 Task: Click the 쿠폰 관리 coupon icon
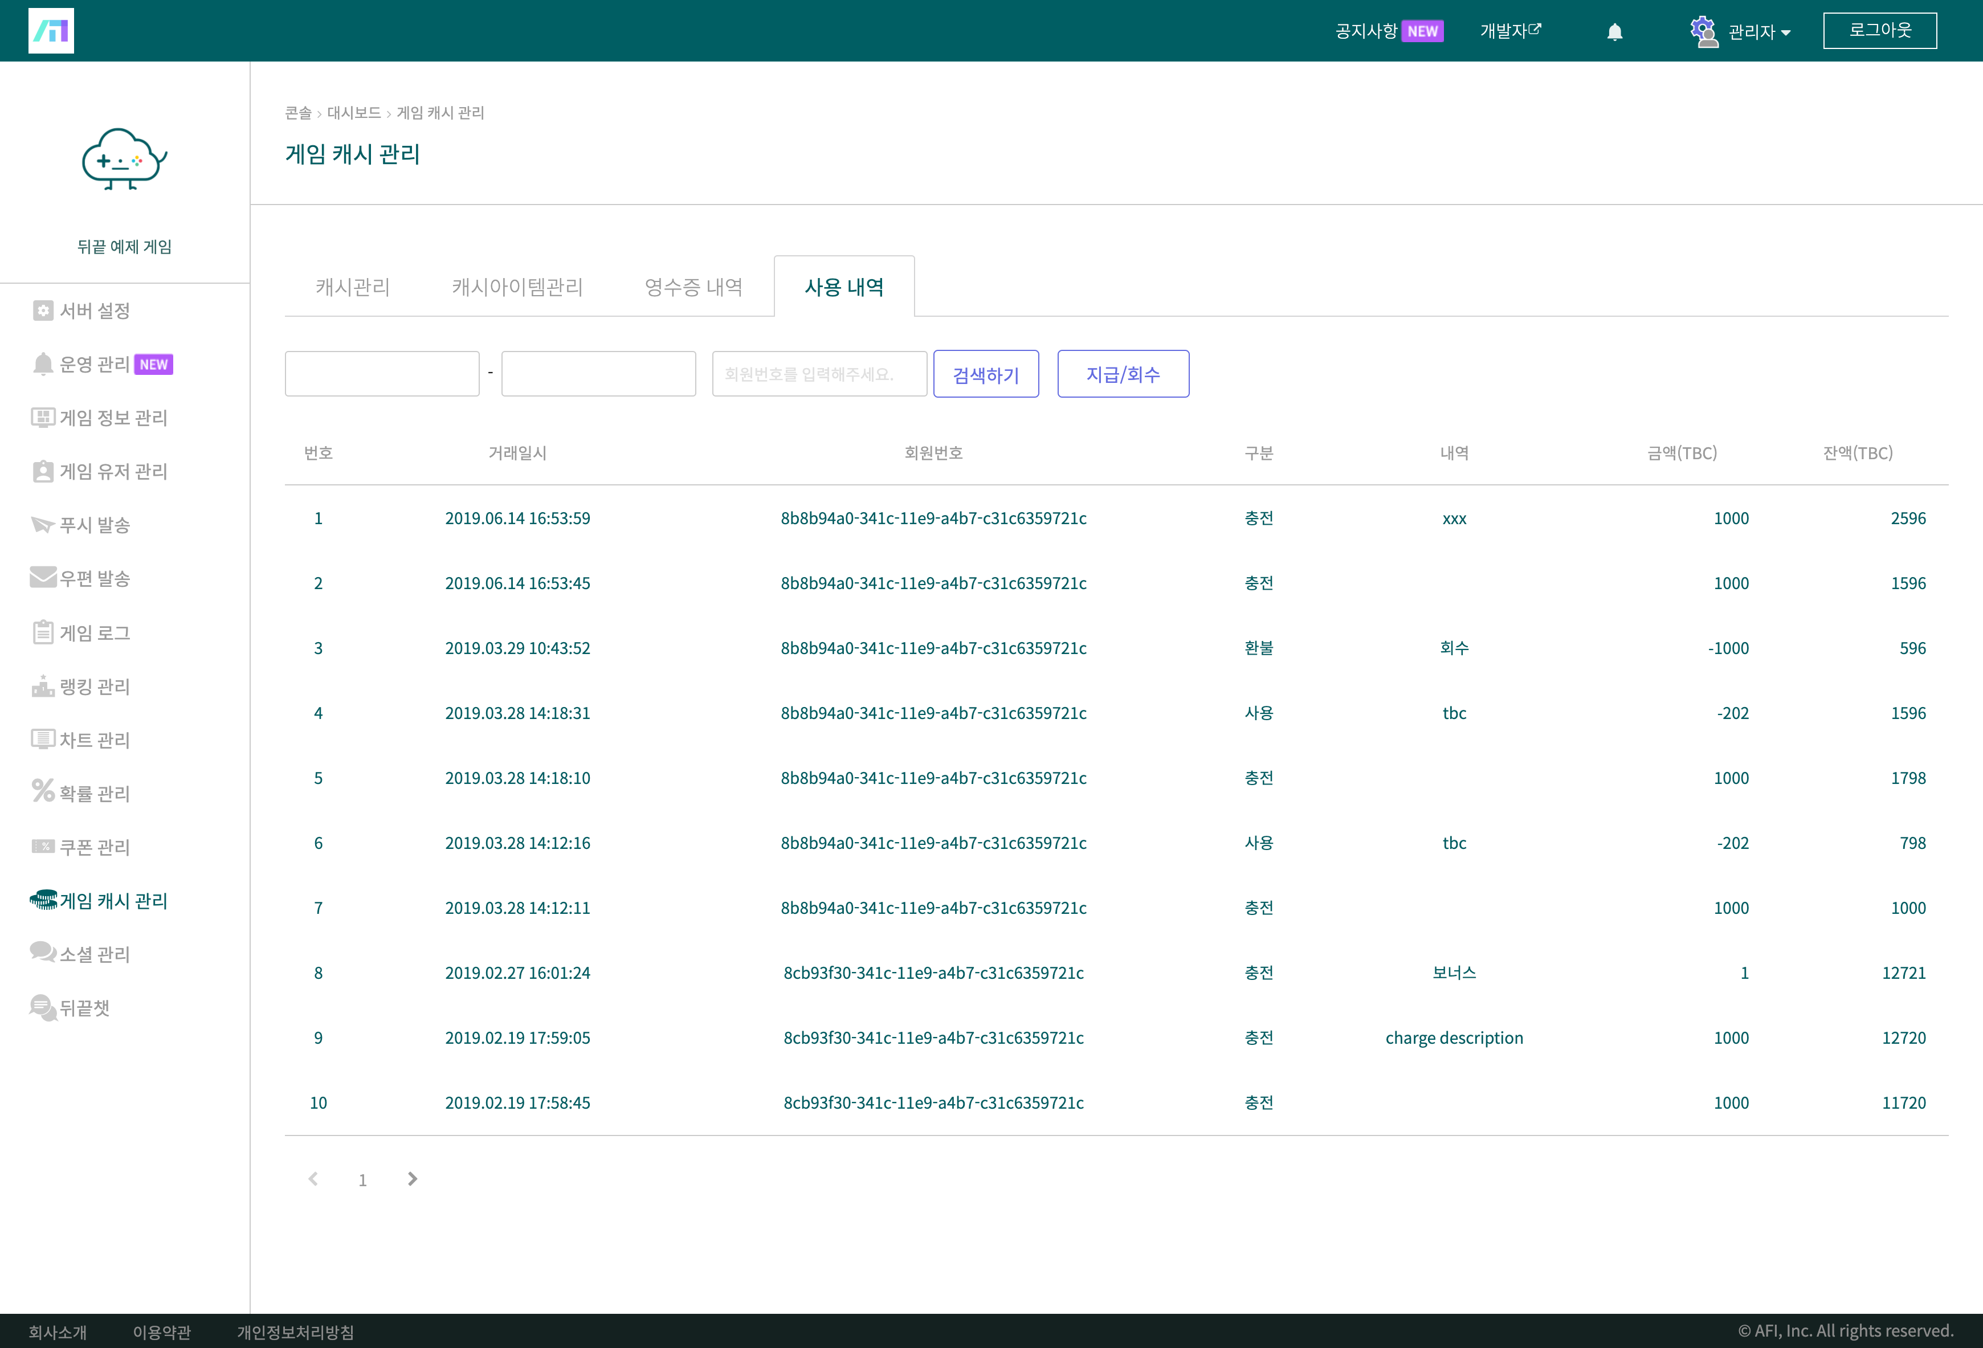point(43,846)
